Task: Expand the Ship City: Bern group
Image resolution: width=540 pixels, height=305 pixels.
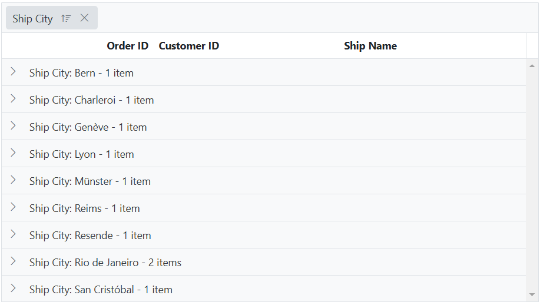Action: tap(13, 72)
